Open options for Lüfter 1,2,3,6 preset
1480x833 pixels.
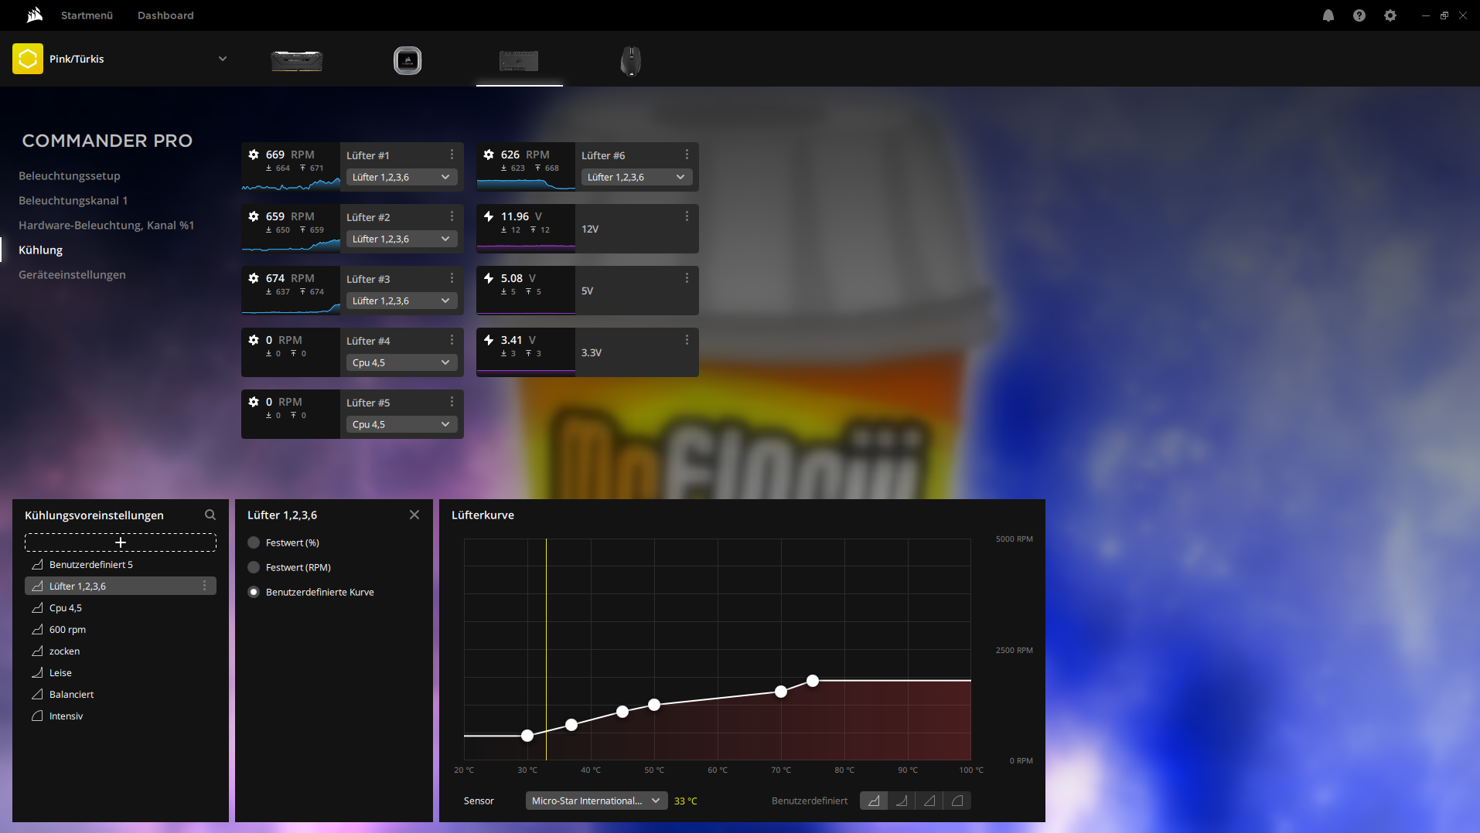pos(204,586)
